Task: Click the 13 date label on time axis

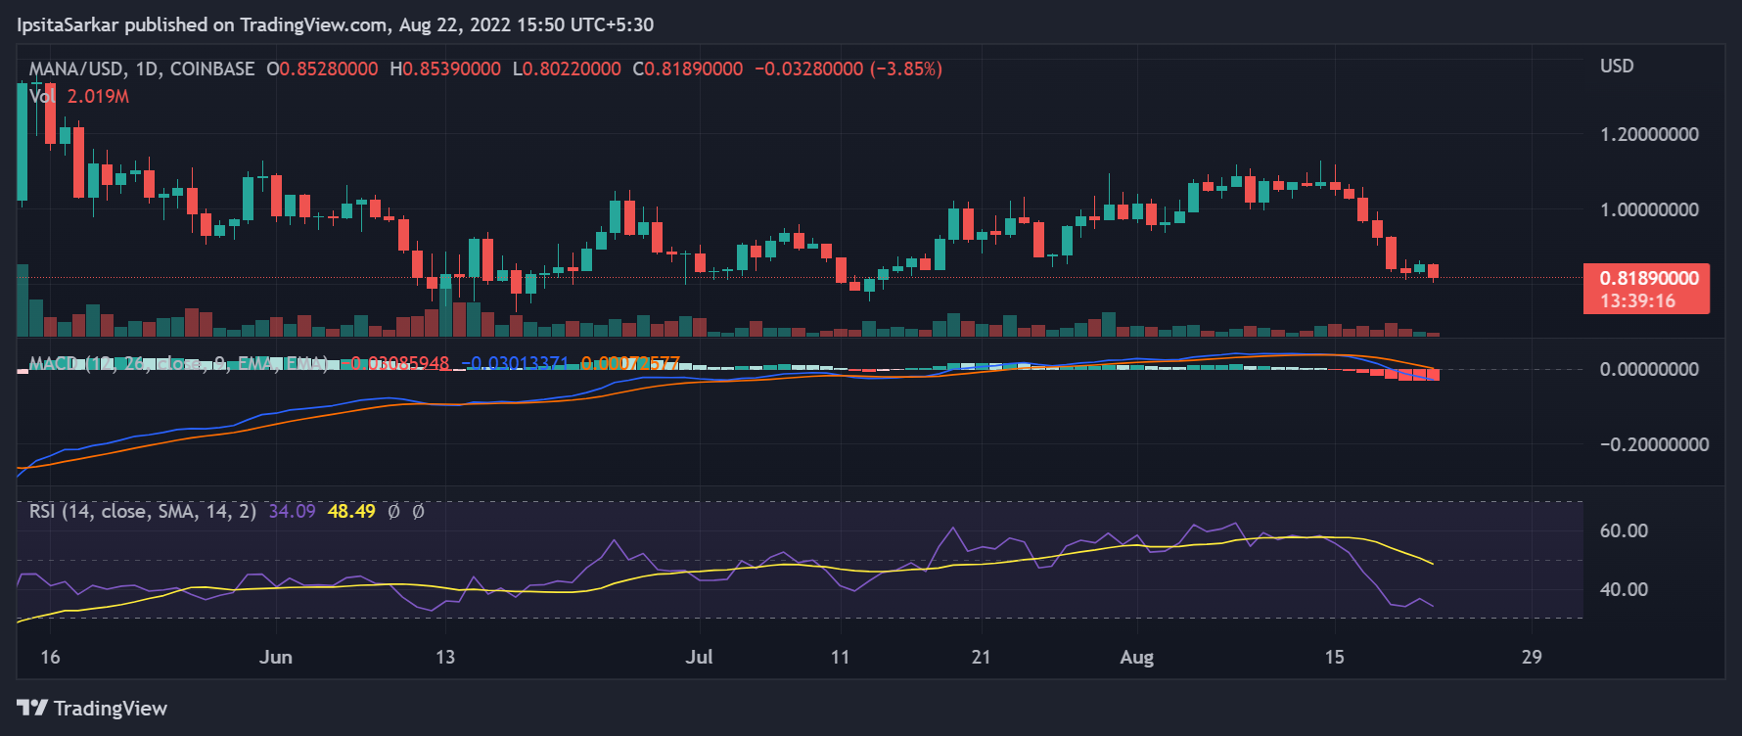Action: coord(445,657)
